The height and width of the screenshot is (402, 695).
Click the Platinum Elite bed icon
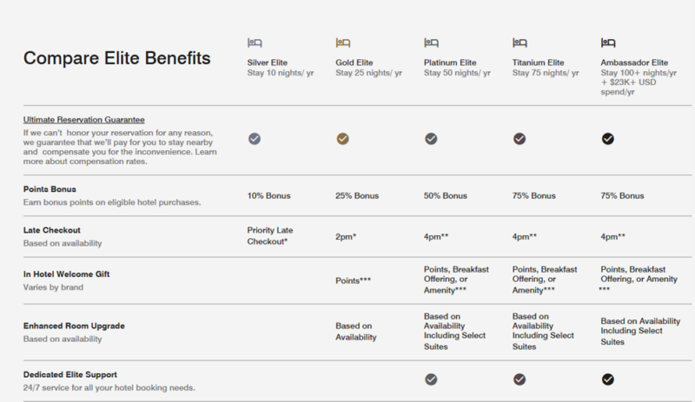coord(431,43)
